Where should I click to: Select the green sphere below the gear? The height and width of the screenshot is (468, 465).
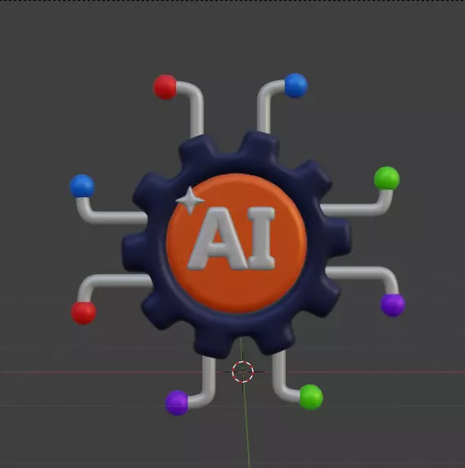pos(311,397)
